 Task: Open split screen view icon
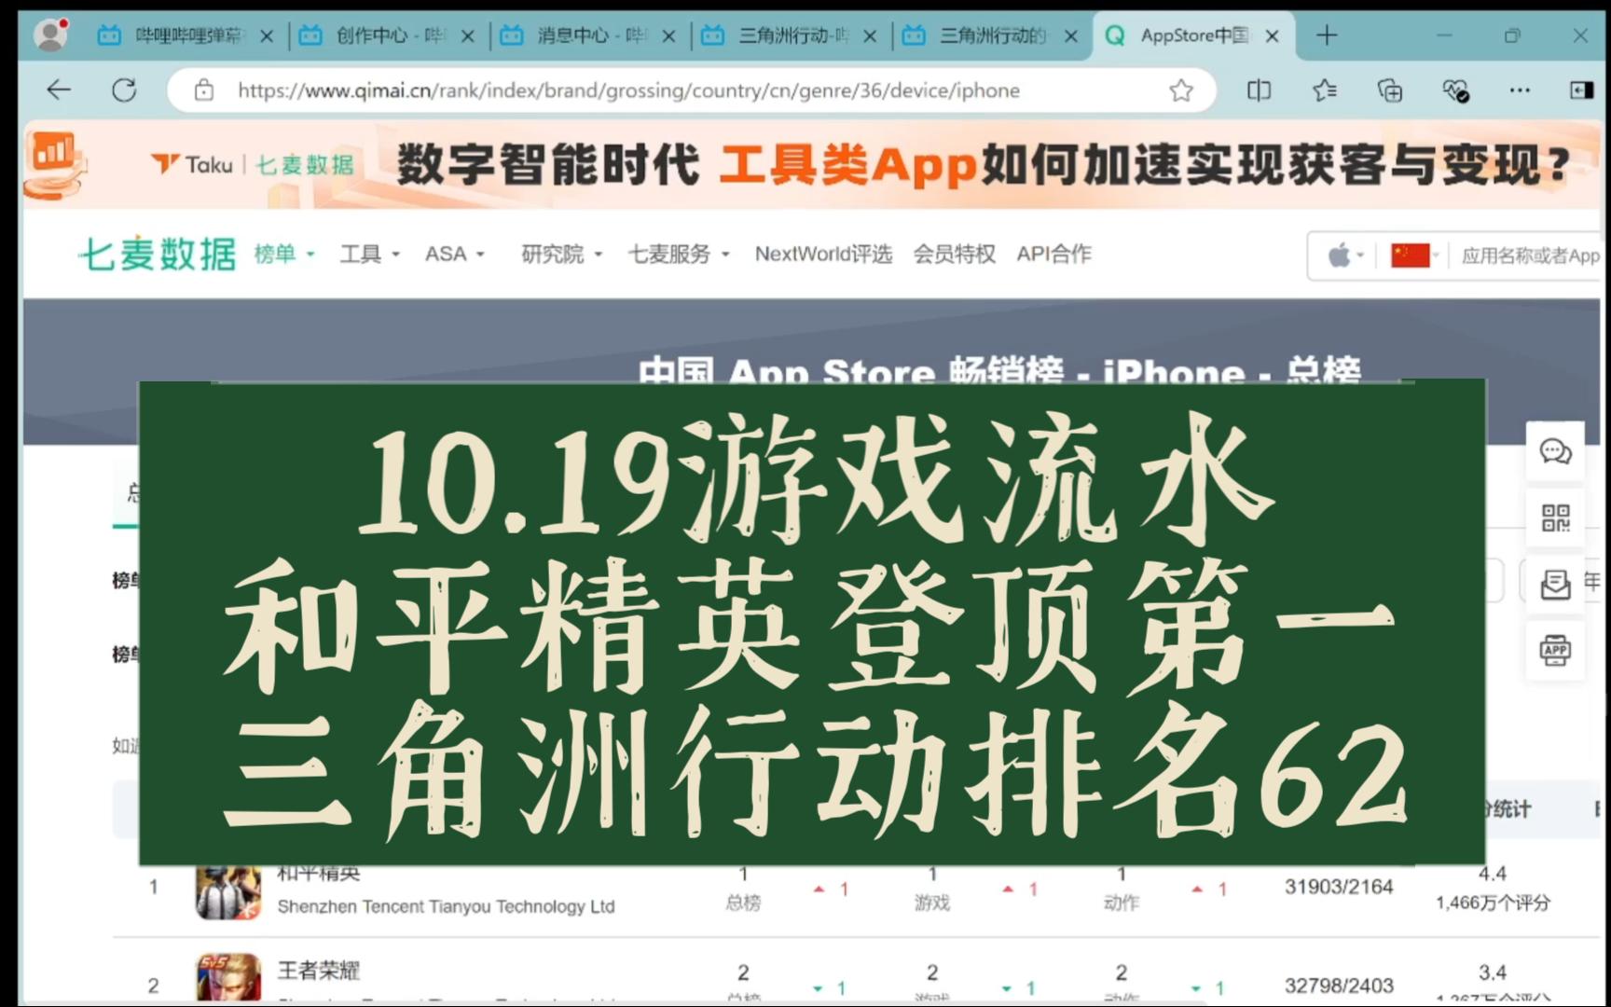(1259, 90)
